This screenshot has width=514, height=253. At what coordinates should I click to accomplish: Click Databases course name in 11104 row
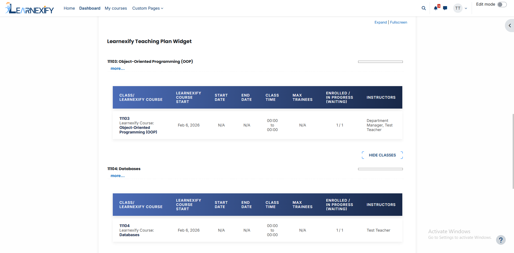point(129,235)
